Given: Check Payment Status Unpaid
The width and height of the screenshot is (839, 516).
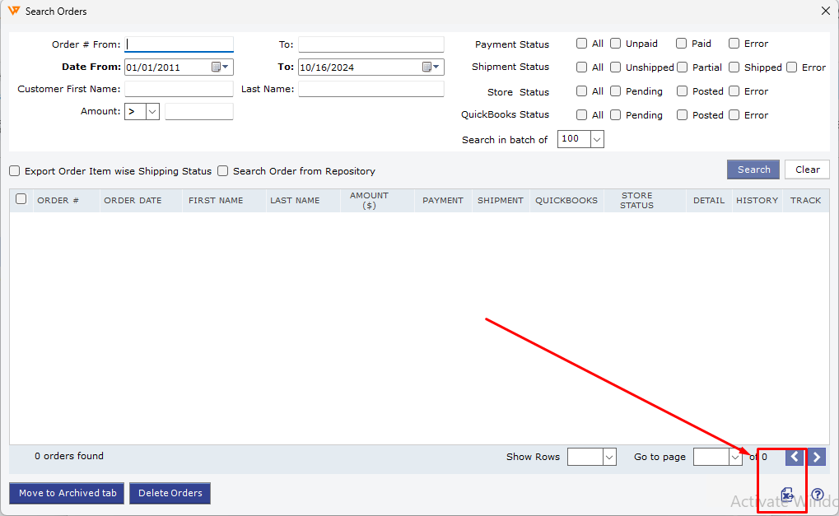Looking at the screenshot, I should click(615, 44).
